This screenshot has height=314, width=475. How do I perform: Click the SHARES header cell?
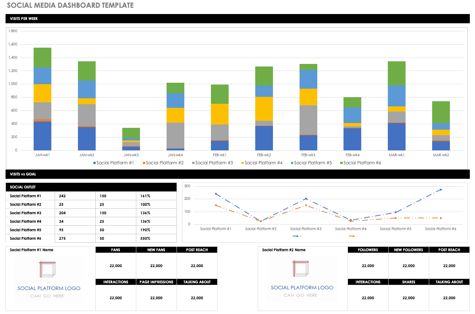(409, 282)
